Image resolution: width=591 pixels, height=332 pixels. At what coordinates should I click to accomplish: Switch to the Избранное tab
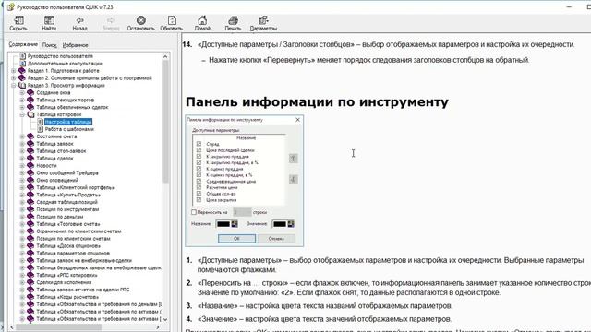(75, 45)
